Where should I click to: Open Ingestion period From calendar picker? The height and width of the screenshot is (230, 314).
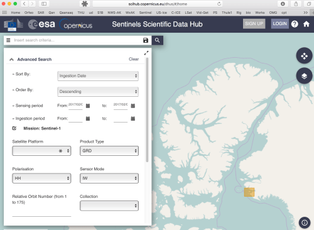(88, 119)
